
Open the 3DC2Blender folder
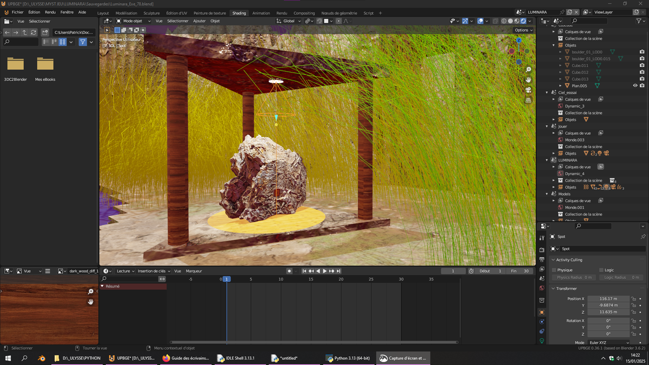tap(15, 68)
